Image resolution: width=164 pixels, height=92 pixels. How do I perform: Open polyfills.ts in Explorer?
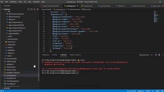pyautogui.click(x=11, y=50)
